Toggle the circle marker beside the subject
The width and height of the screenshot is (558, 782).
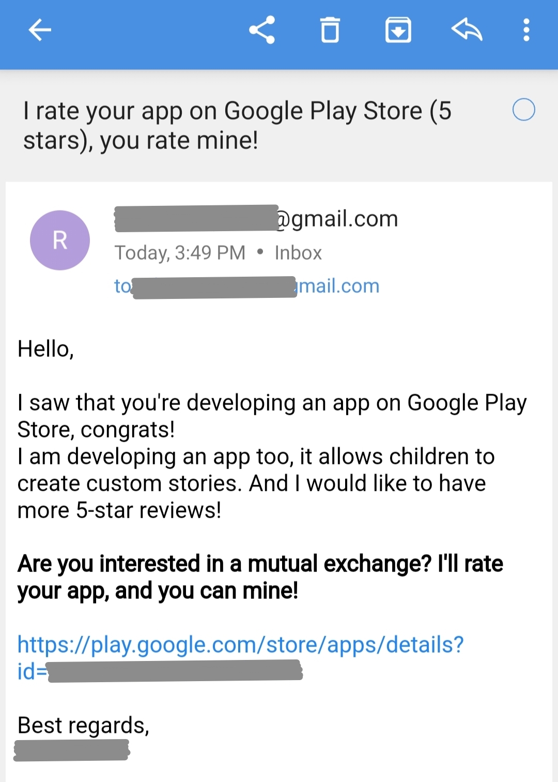click(523, 110)
